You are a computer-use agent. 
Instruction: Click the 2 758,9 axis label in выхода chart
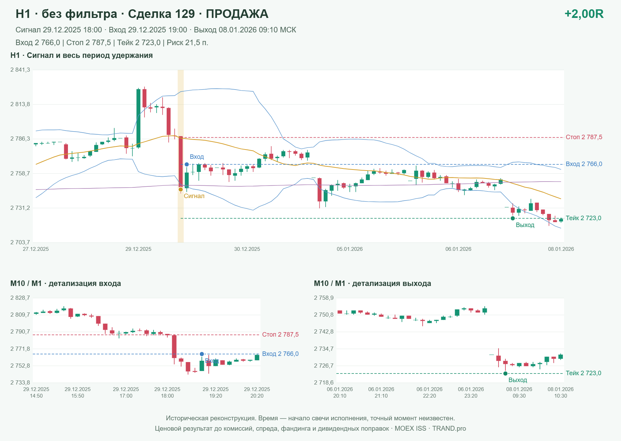[324, 298]
